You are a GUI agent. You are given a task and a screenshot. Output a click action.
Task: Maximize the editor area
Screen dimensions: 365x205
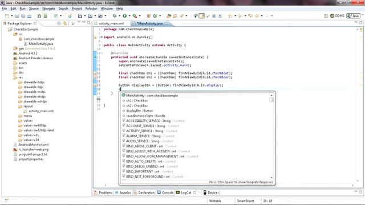point(360,23)
